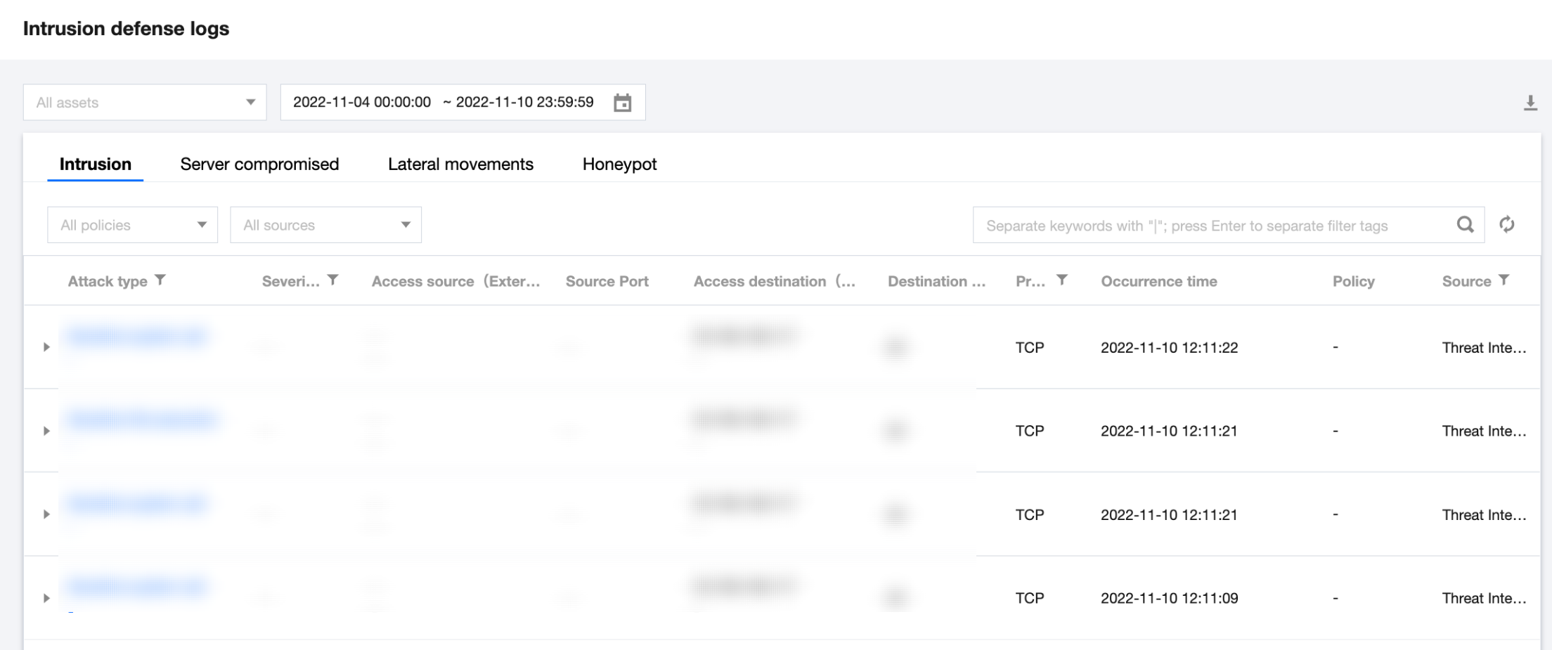Click the start date 2022-11-04 field
Image resolution: width=1552 pixels, height=650 pixels.
pyautogui.click(x=362, y=103)
